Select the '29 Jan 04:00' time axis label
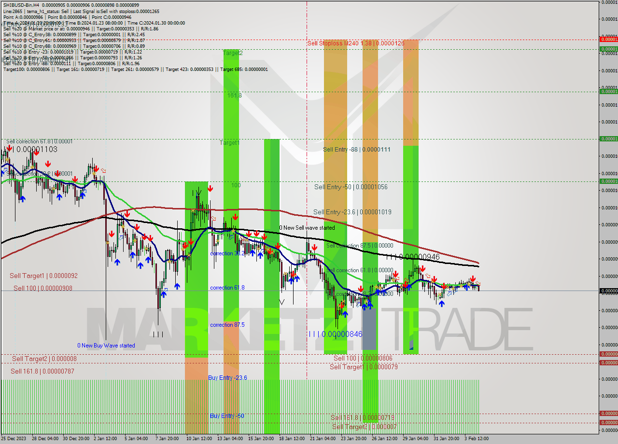Image resolution: width=618 pixels, height=444 pixels. 416,439
